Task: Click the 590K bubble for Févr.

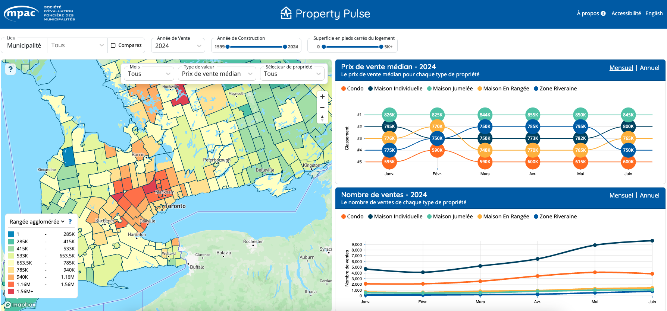Action: click(437, 150)
